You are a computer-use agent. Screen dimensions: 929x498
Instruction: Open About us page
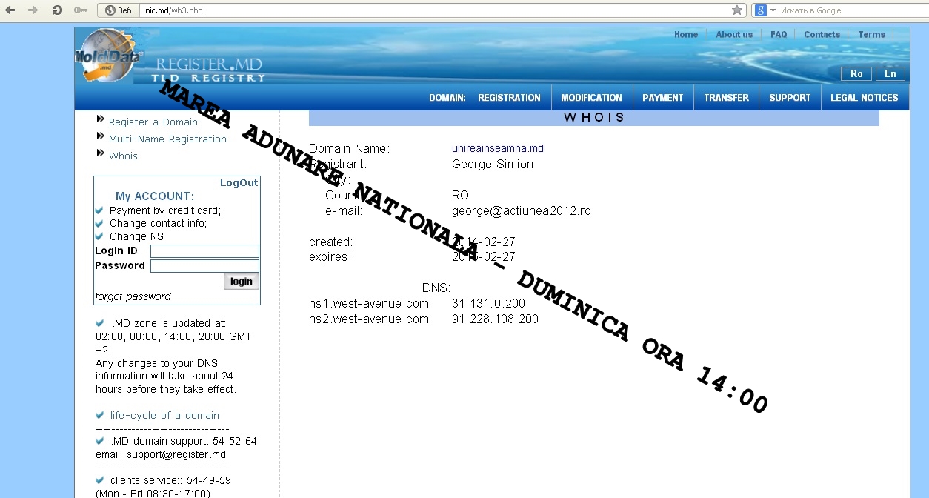coord(734,35)
